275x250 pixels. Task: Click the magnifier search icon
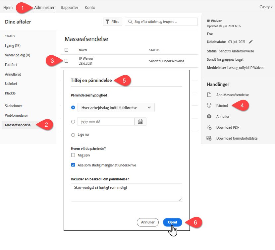(130, 22)
